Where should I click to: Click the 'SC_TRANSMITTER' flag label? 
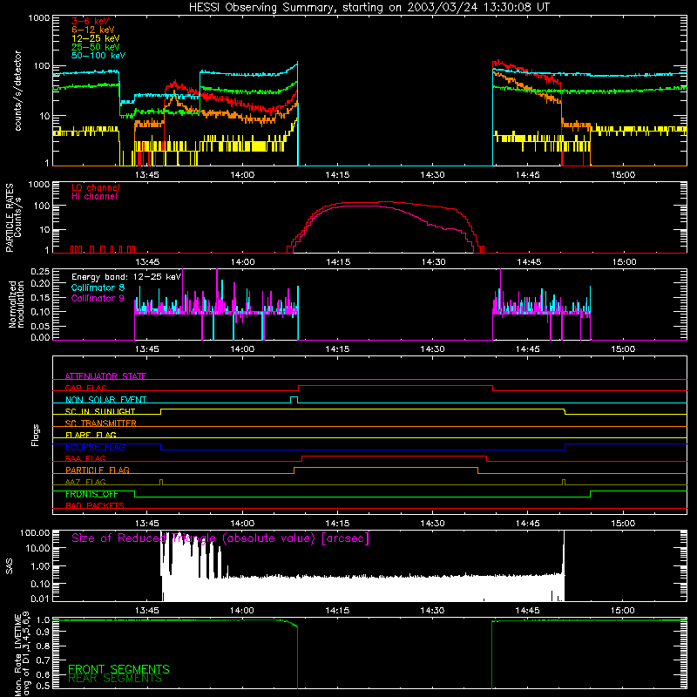(x=101, y=423)
